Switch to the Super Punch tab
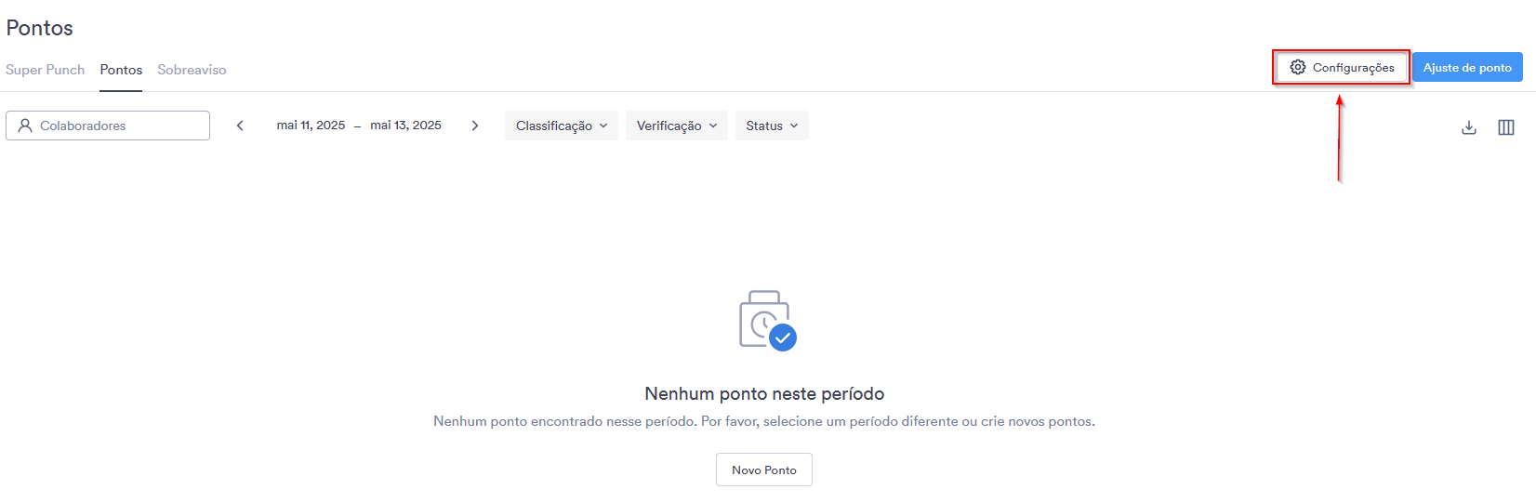This screenshot has height=503, width=1536. point(45,70)
